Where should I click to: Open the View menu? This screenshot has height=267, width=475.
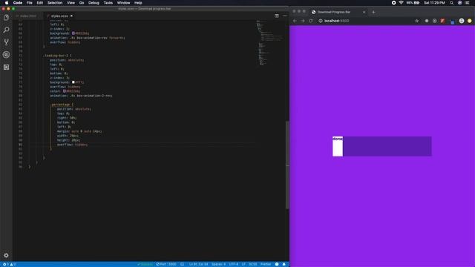71,3
